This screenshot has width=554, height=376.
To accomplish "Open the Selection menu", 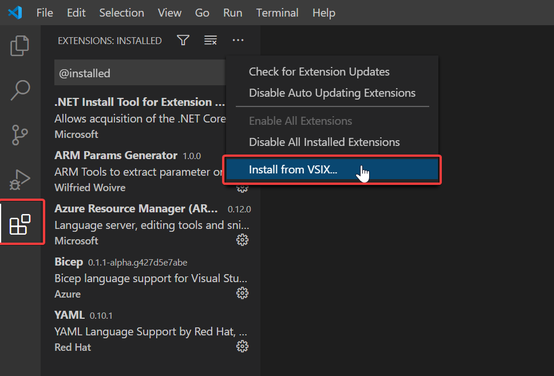I will (x=121, y=13).
